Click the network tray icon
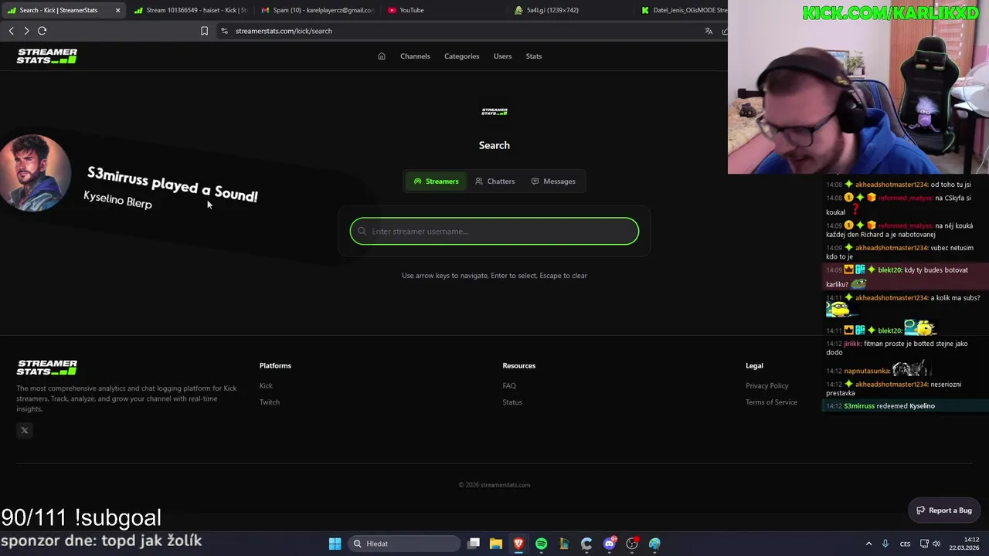Screen dimensions: 989x556 click(924, 544)
